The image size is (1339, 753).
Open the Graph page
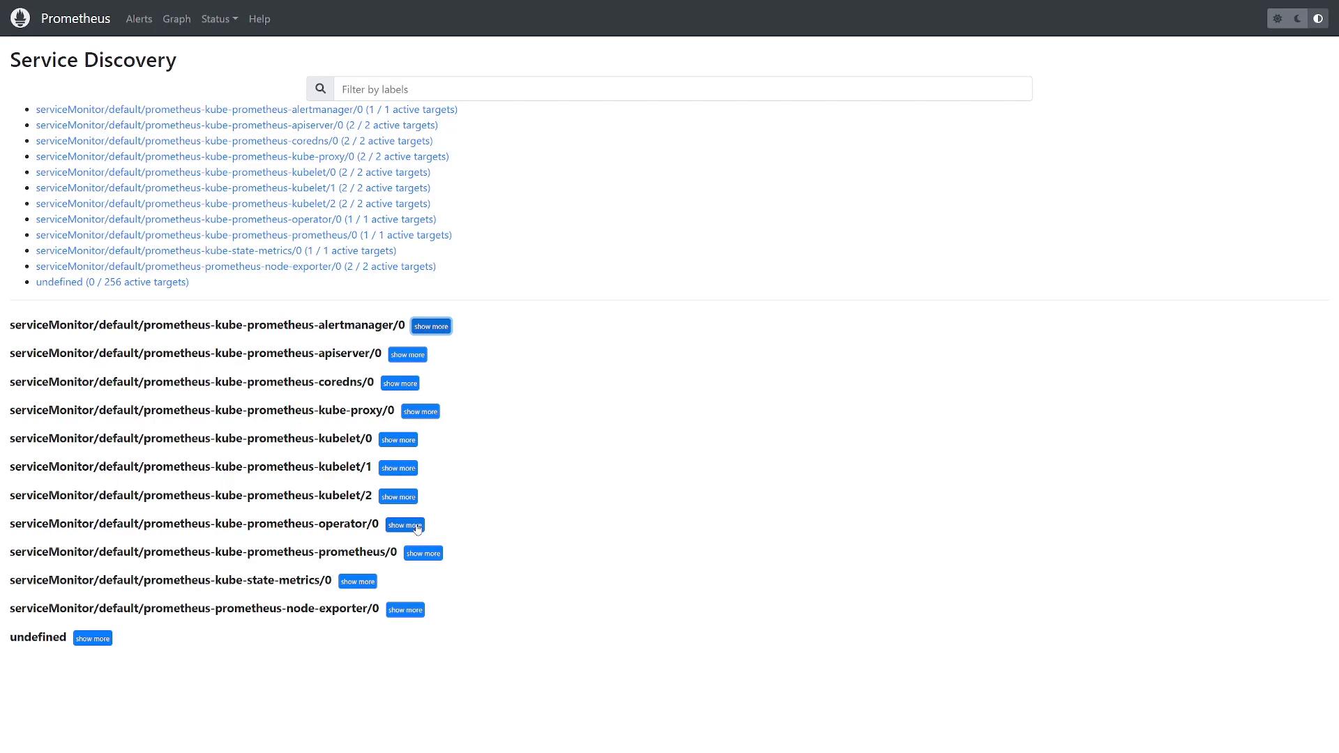(176, 19)
